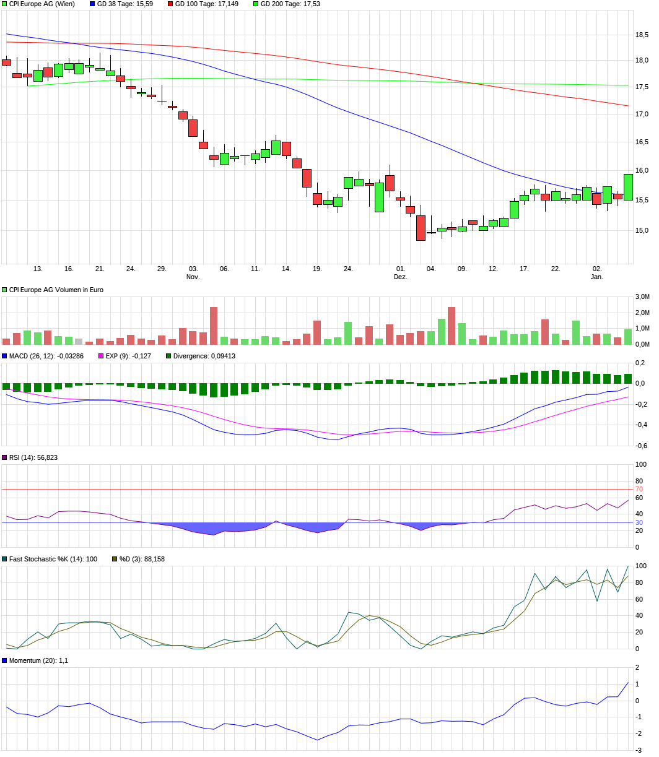Select the %D (3) olive legend icon
This screenshot has width=659, height=757.
[113, 556]
